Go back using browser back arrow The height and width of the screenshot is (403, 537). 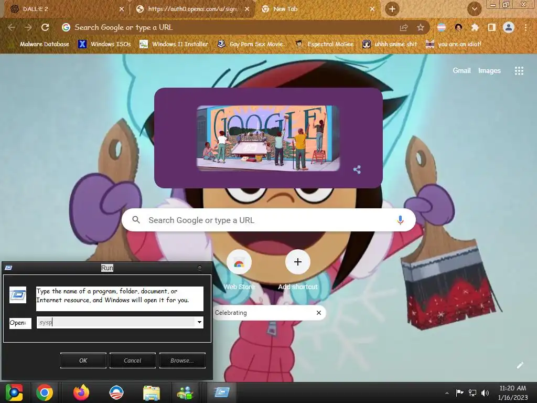pyautogui.click(x=12, y=27)
